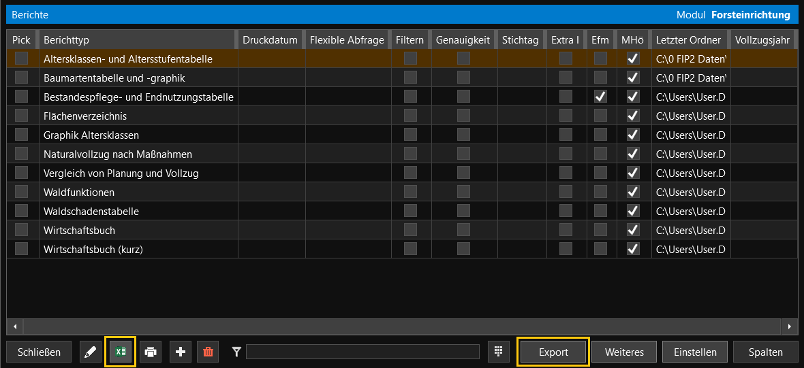Enable the Filtern checkbox for Wirtschaftsbuch

410,231
